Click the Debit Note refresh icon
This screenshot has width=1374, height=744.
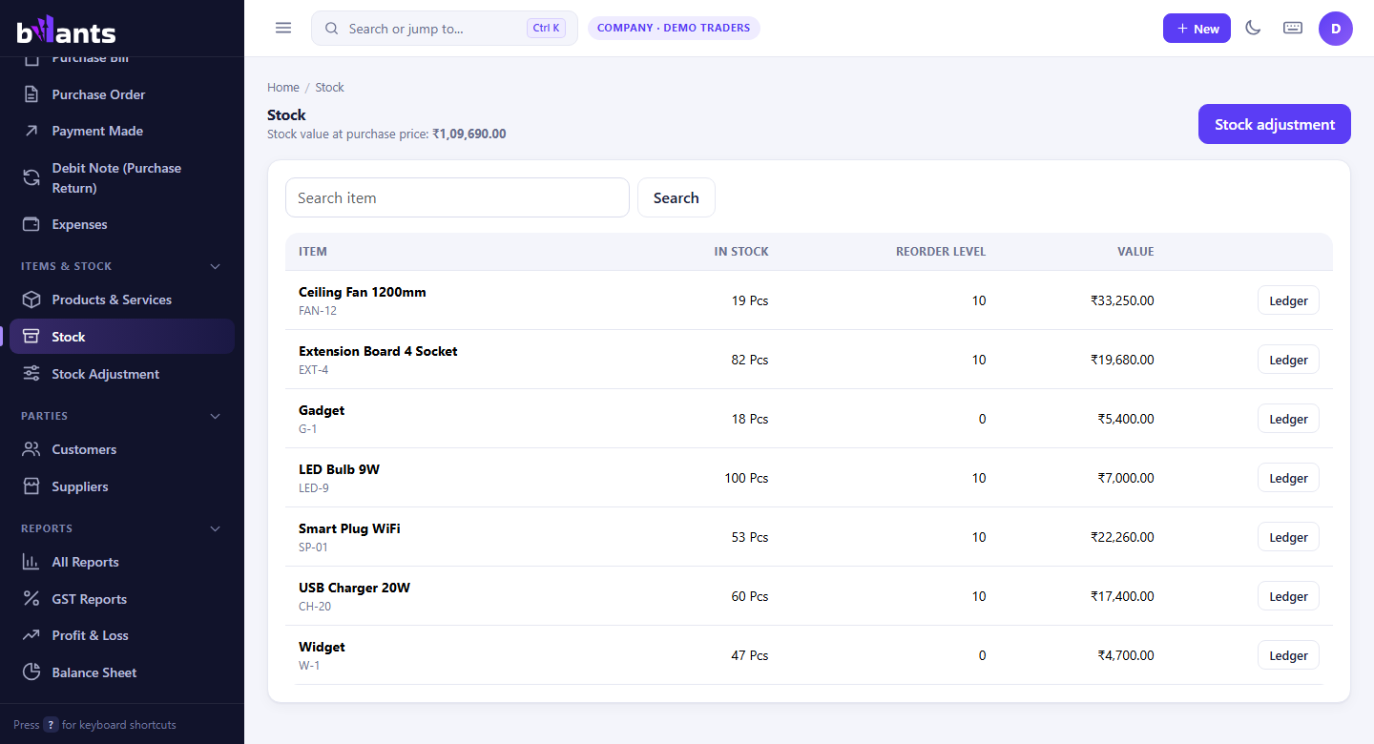[x=31, y=177]
